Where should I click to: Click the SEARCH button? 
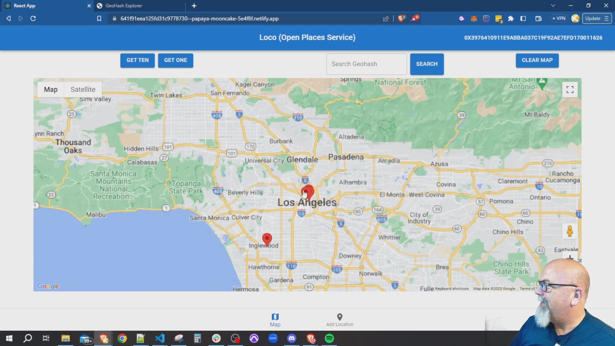pos(427,64)
